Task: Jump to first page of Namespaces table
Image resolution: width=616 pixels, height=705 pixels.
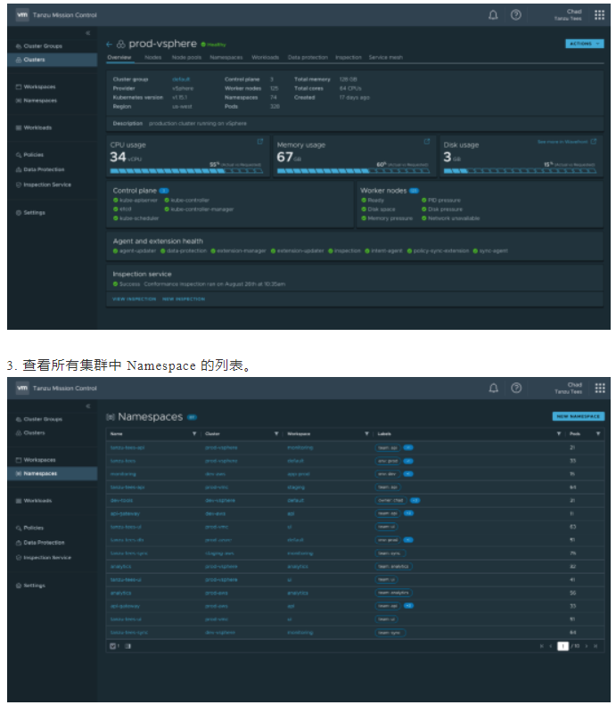Action: [541, 646]
